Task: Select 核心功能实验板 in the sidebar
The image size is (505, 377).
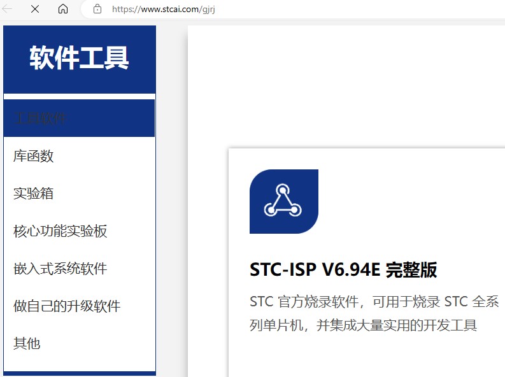Action: pyautogui.click(x=60, y=231)
